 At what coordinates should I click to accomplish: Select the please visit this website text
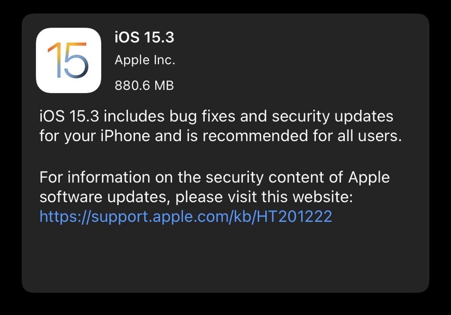coord(256,197)
